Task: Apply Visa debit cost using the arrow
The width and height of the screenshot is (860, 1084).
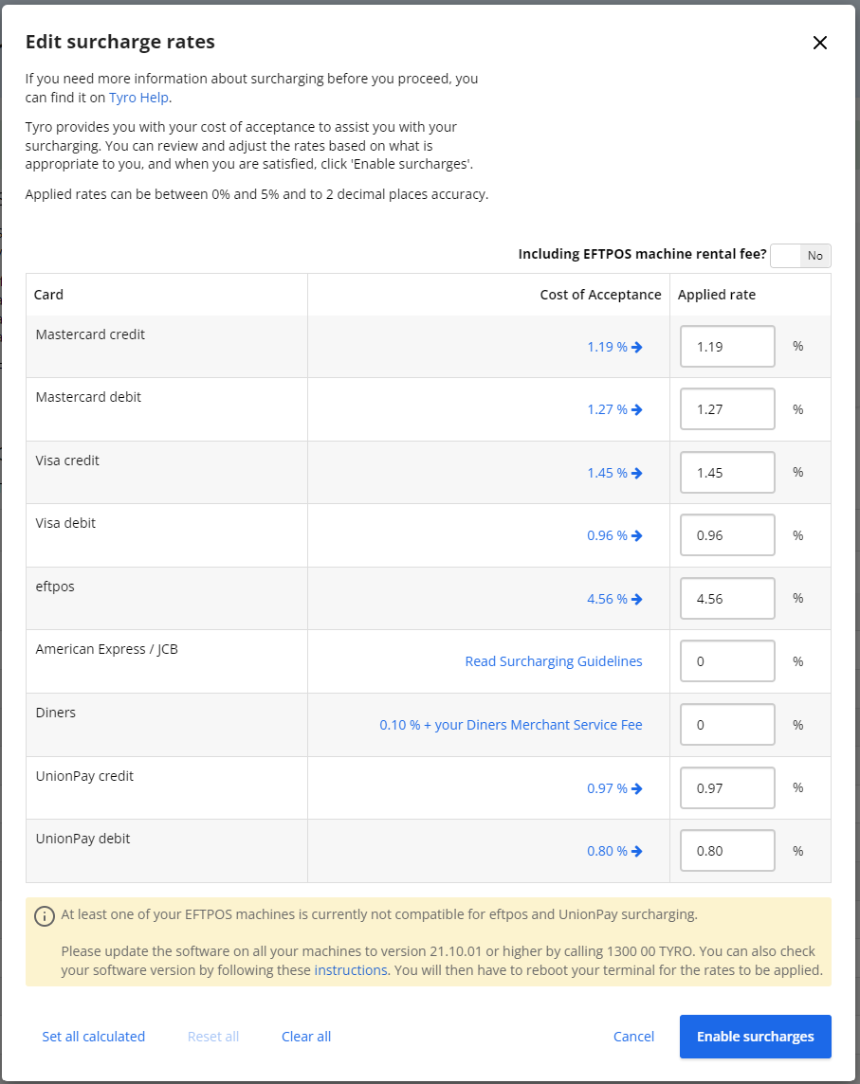Action: (x=636, y=534)
